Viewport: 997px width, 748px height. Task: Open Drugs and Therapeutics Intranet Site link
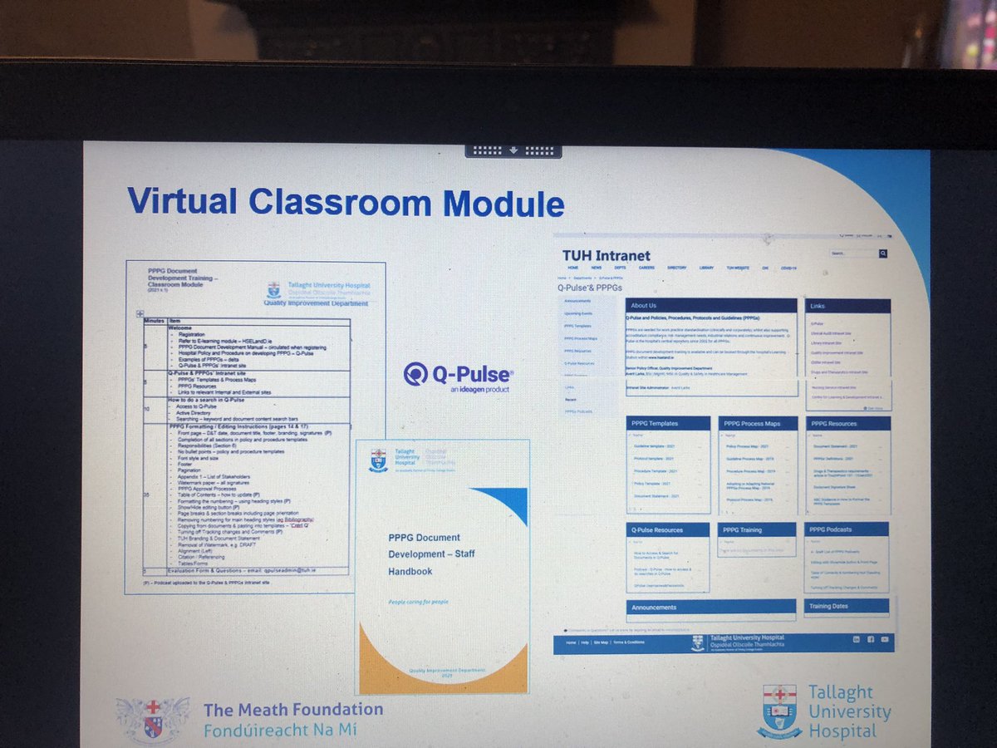839,372
